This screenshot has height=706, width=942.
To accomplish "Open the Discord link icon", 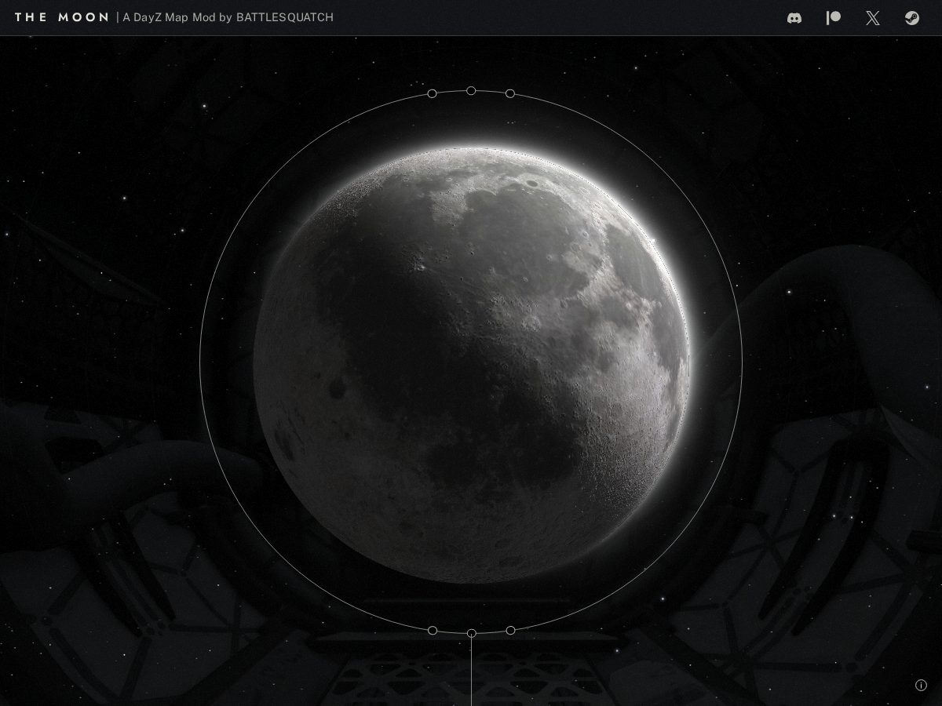I will coord(794,18).
